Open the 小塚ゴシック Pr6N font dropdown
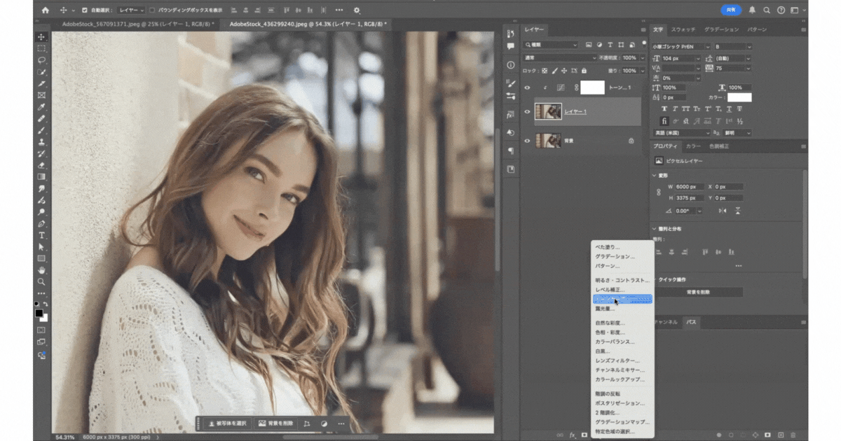The width and height of the screenshot is (841, 441). pyautogui.click(x=681, y=47)
